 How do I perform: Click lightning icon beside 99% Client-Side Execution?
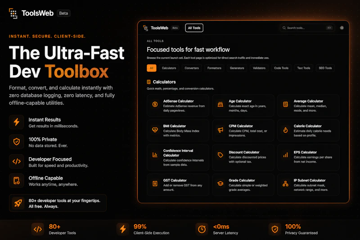[x=123, y=229]
